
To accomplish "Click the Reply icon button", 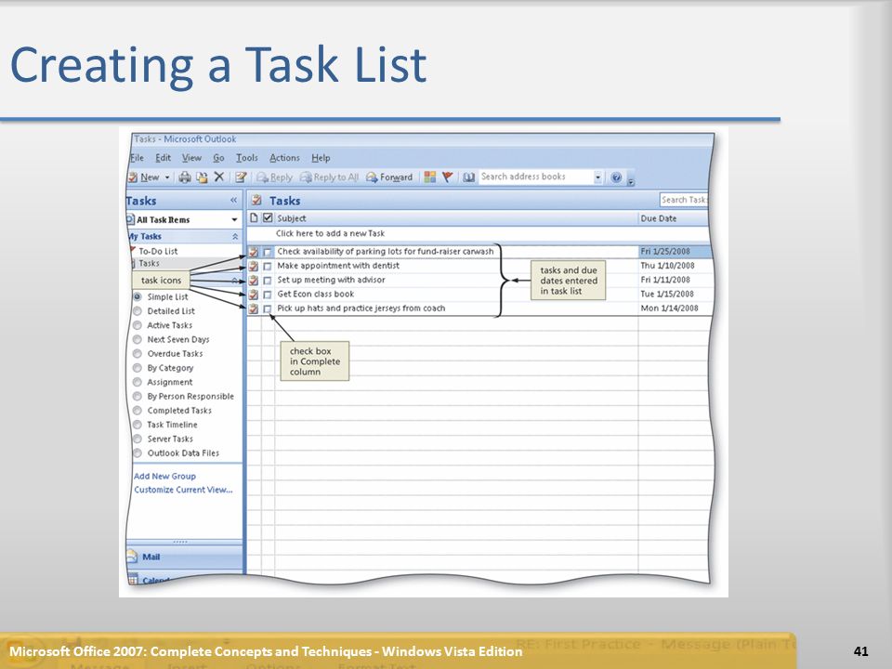I will [274, 177].
